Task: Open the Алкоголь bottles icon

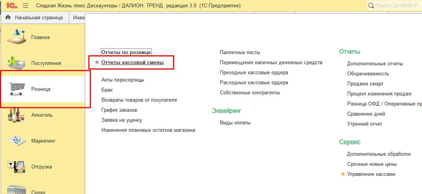Action: tap(16, 115)
